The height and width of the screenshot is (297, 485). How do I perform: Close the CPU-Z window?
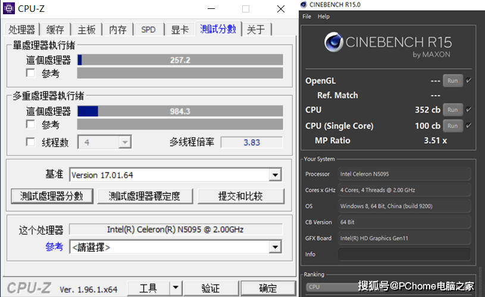coord(281,9)
